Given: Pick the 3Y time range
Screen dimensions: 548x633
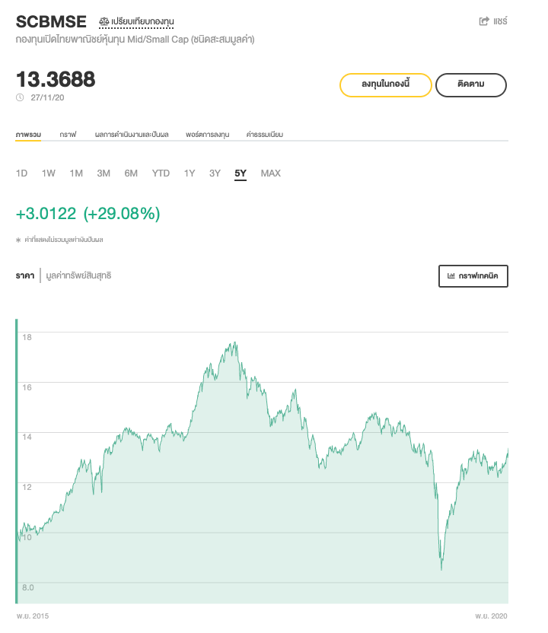Looking at the screenshot, I should pyautogui.click(x=215, y=173).
